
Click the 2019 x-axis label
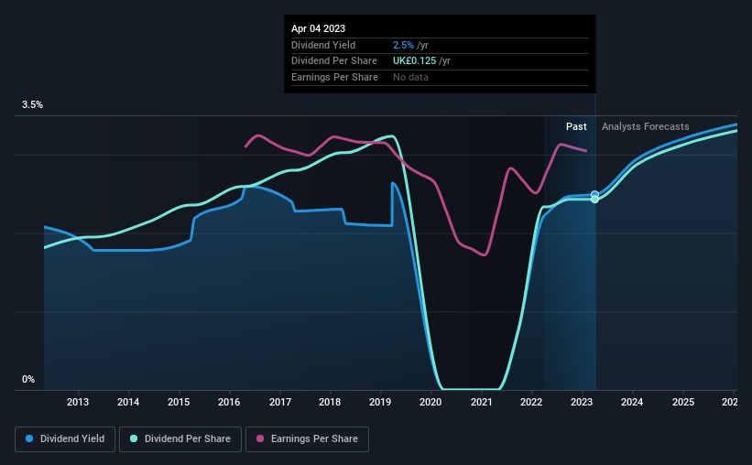(x=380, y=402)
